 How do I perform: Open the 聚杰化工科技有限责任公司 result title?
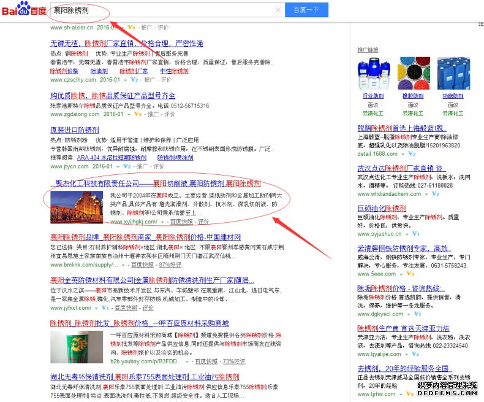[x=156, y=184]
